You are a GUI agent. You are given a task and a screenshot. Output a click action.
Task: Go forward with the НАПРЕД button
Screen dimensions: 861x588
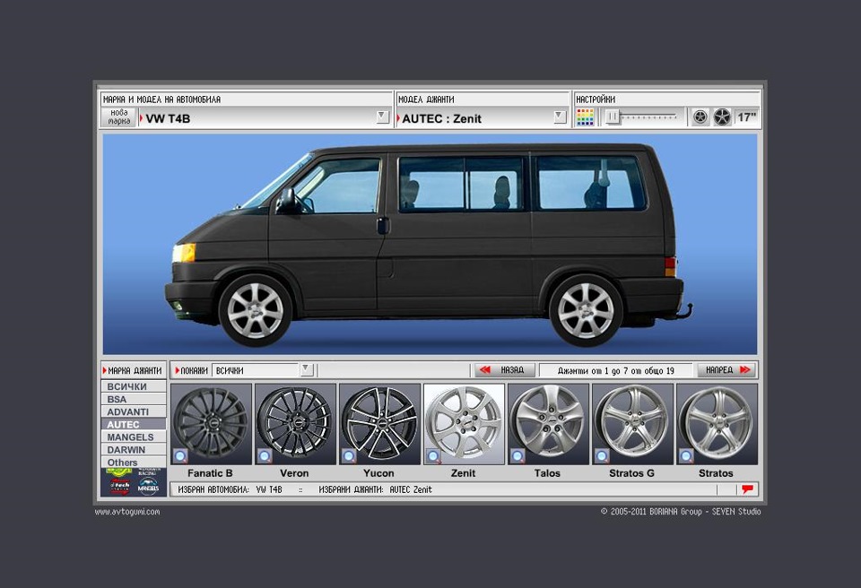pos(727,370)
